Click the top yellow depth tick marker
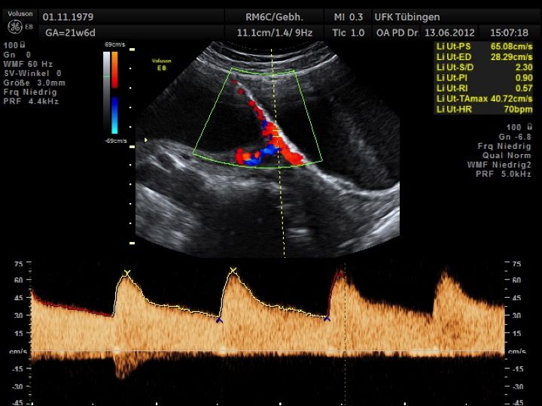 point(132,50)
